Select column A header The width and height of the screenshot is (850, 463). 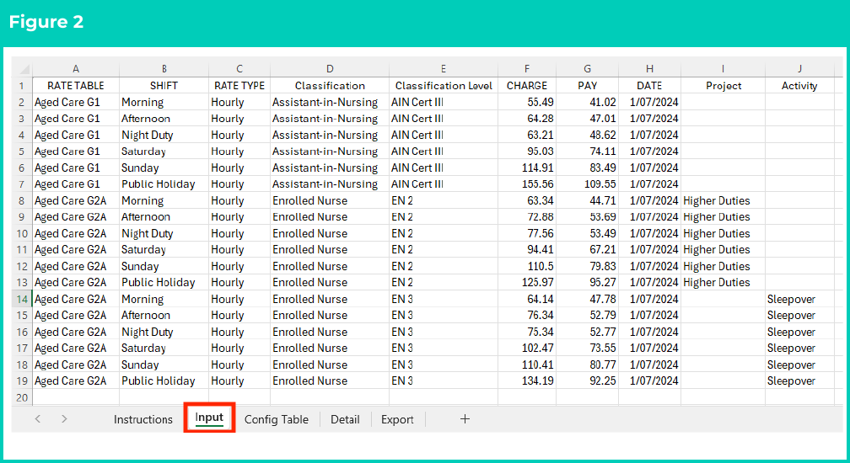pyautogui.click(x=76, y=69)
